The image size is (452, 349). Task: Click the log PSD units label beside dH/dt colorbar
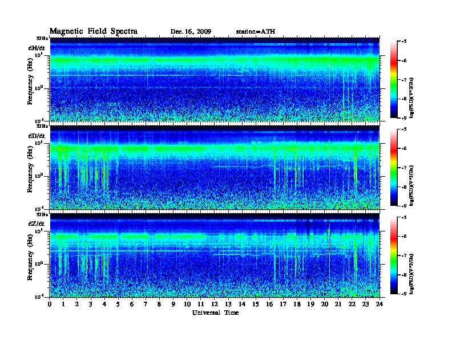411,98
